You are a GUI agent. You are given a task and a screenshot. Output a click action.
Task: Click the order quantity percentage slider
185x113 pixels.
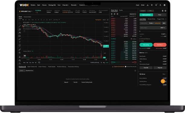tap(153, 31)
